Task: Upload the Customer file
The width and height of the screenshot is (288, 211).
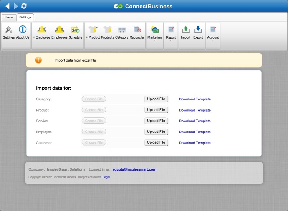Action: click(x=156, y=142)
